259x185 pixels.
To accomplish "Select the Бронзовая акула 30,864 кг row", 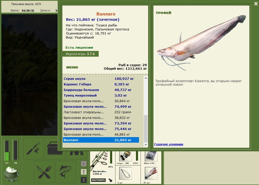I will click(101, 101).
